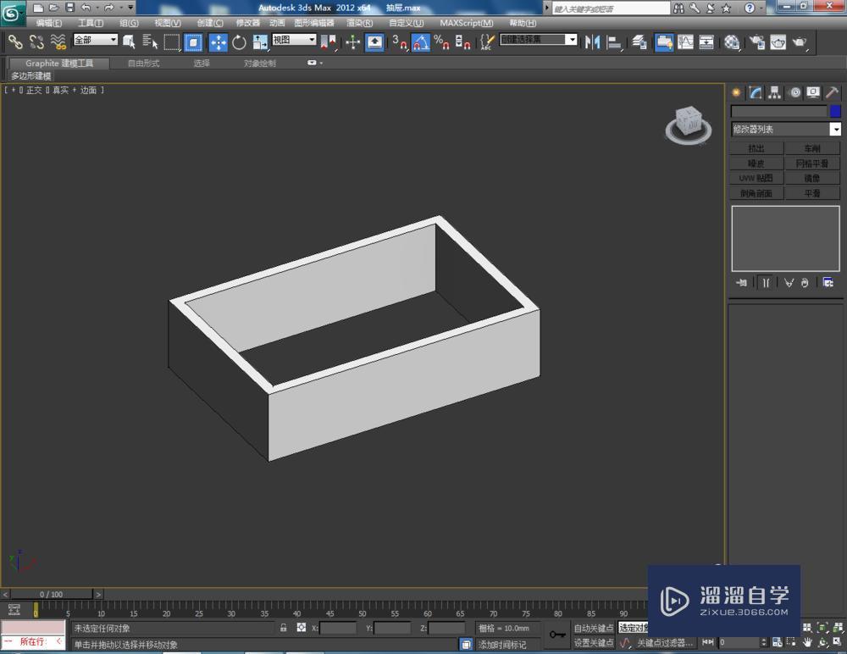Click the object color swatch
Screen dimensions: 847x654
pos(835,111)
